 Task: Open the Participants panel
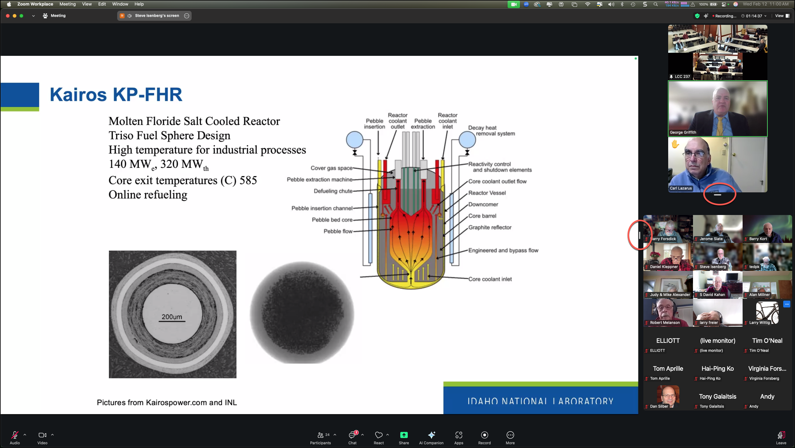pos(320,437)
